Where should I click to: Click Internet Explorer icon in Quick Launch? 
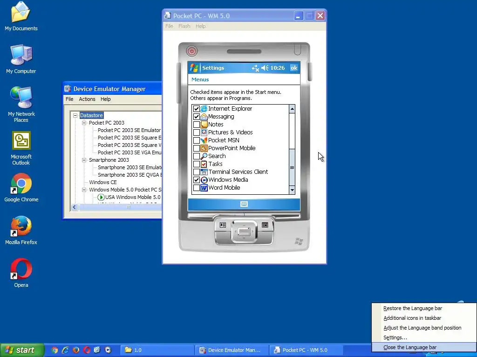tap(65, 350)
